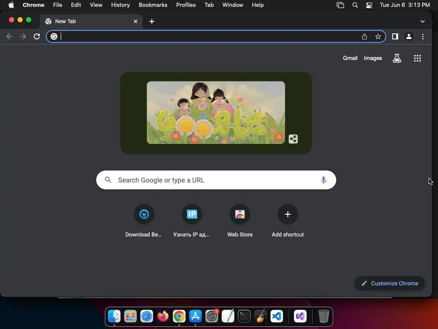Open the Узнать IP ад... shortcut
Viewport: 438px width, 329px height.
192,221
